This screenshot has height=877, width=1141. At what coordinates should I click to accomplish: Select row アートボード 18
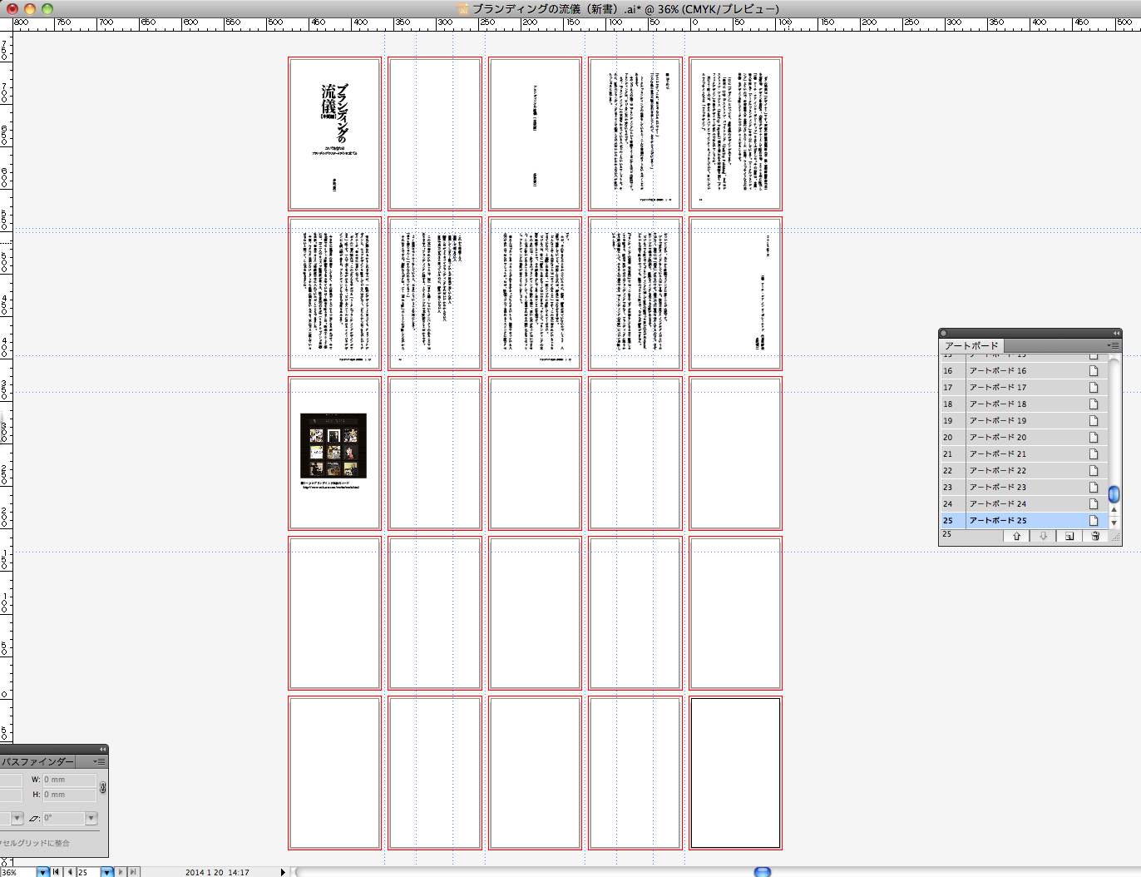(x=1025, y=404)
